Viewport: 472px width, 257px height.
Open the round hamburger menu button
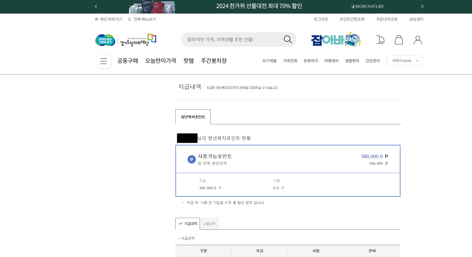point(104,61)
